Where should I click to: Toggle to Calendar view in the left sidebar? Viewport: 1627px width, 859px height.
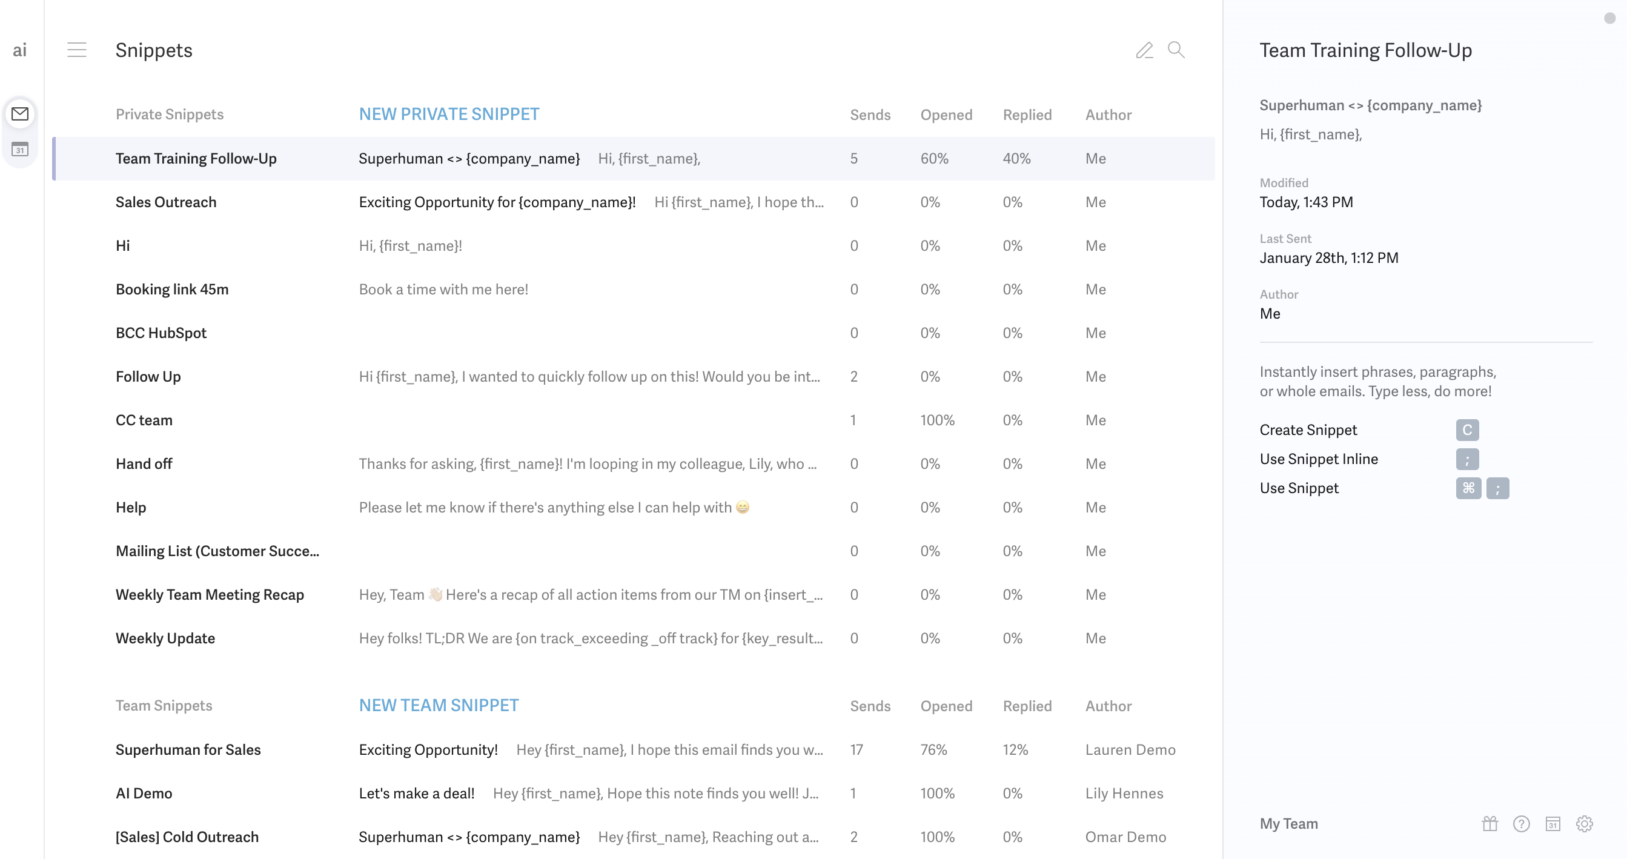click(x=19, y=150)
